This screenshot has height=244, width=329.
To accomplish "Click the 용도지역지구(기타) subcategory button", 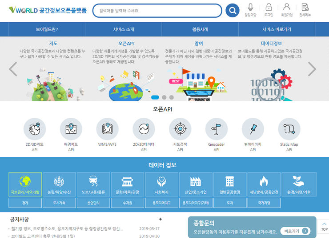I will coord(196,203).
